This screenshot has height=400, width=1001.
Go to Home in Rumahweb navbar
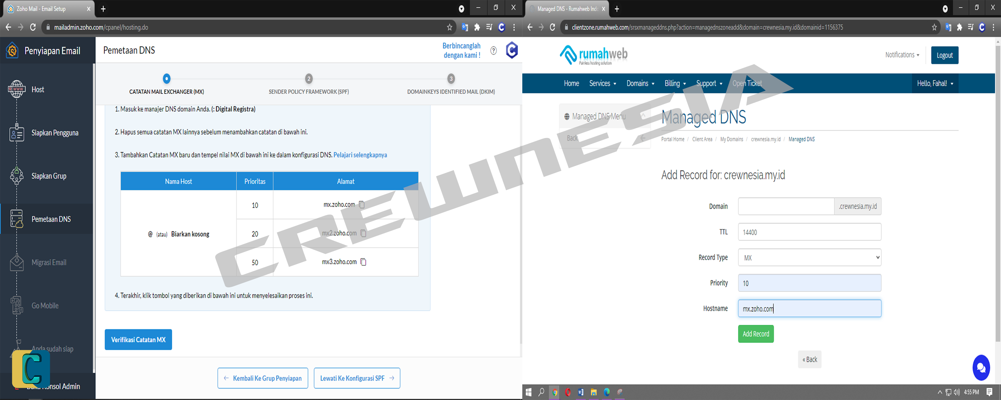click(x=571, y=83)
